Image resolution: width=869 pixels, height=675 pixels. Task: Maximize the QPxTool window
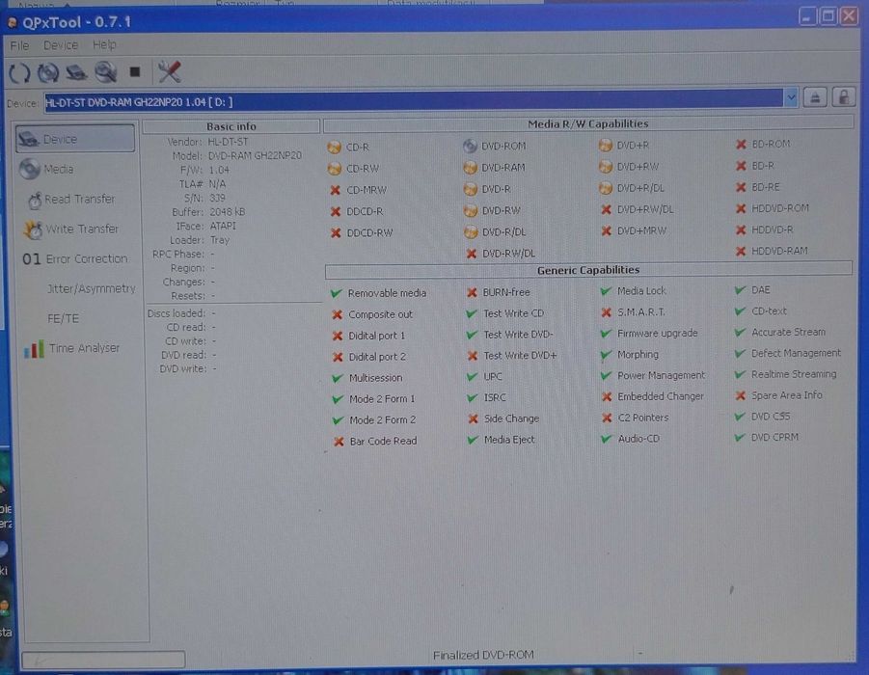pyautogui.click(x=828, y=16)
